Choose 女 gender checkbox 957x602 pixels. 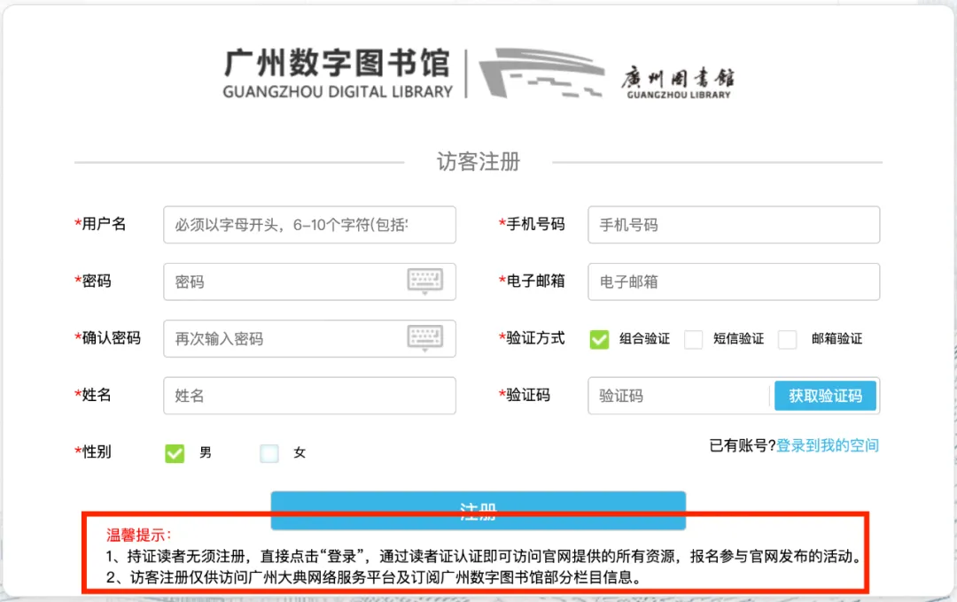(269, 453)
